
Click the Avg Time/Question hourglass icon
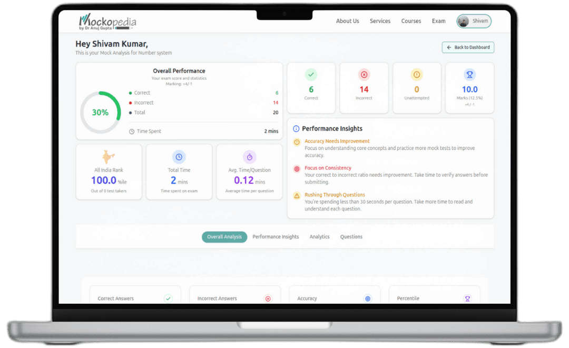249,156
